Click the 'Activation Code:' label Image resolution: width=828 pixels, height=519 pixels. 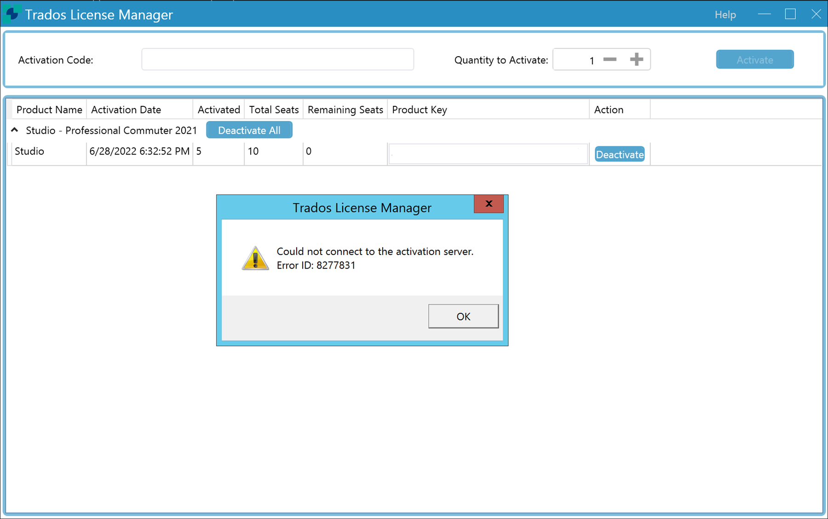tap(56, 60)
